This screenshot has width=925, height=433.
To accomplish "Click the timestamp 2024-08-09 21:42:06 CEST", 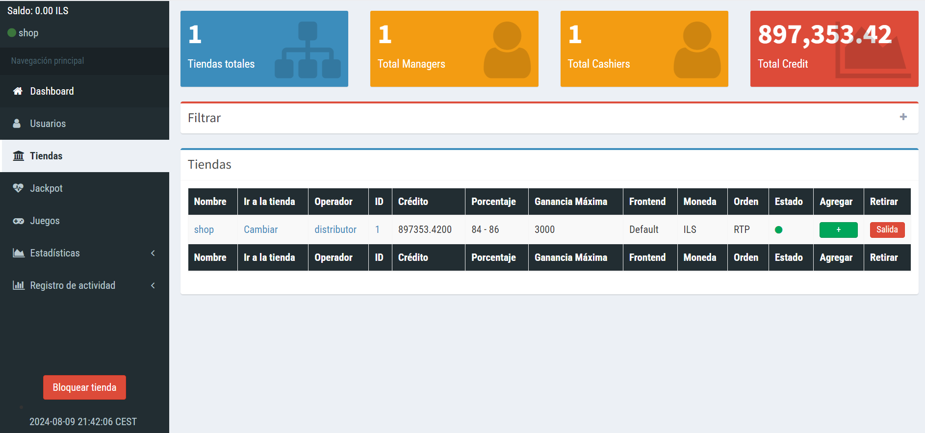I will pos(83,422).
